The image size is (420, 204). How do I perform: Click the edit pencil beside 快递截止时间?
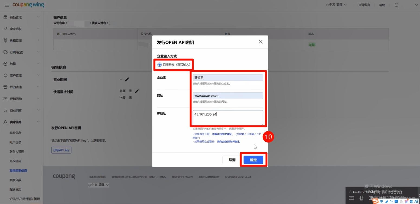point(137,91)
